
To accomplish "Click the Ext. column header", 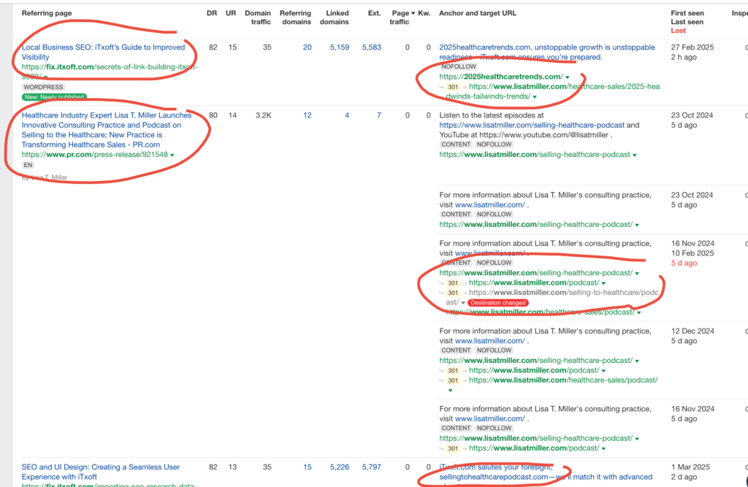I will 375,13.
